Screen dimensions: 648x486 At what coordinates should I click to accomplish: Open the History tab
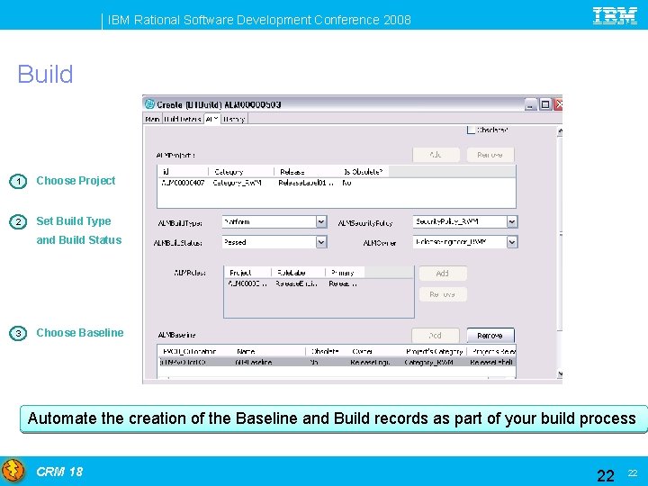pyautogui.click(x=234, y=119)
